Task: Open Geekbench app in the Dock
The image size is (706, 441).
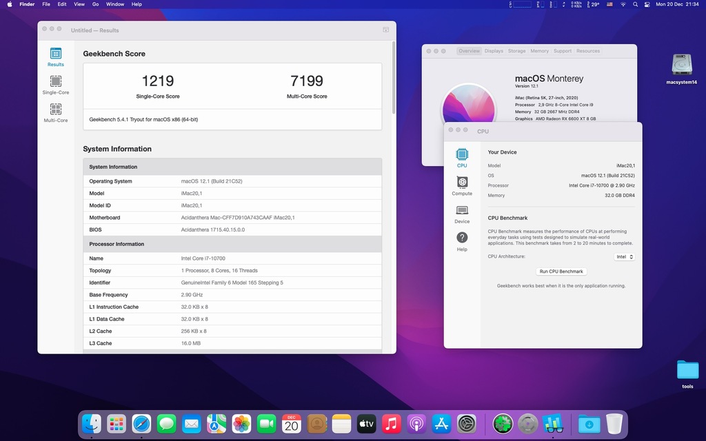Action: pos(553,424)
